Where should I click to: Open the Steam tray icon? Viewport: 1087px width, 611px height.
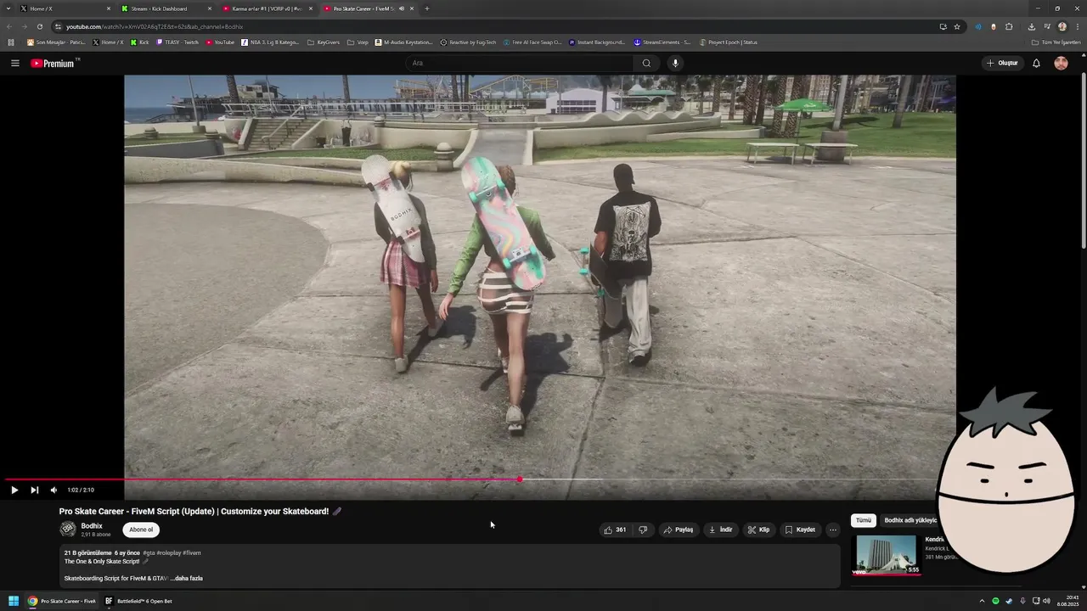coord(1009,601)
